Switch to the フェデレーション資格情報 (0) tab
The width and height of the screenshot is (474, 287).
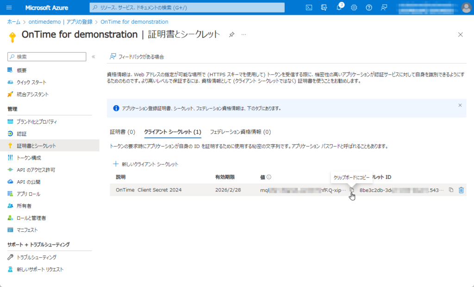pos(240,132)
